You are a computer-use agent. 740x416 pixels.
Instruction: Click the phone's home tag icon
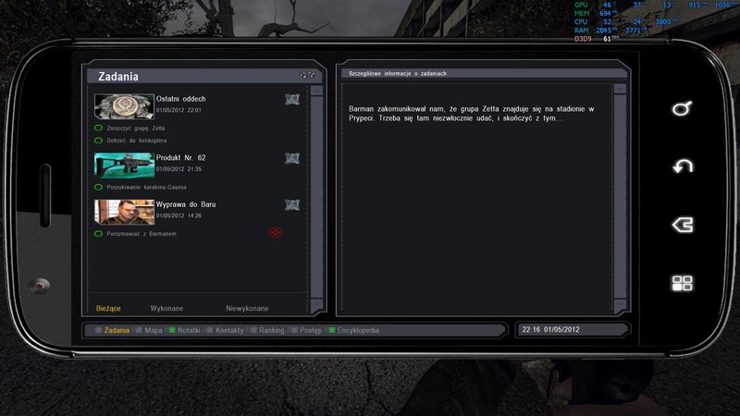click(x=682, y=225)
